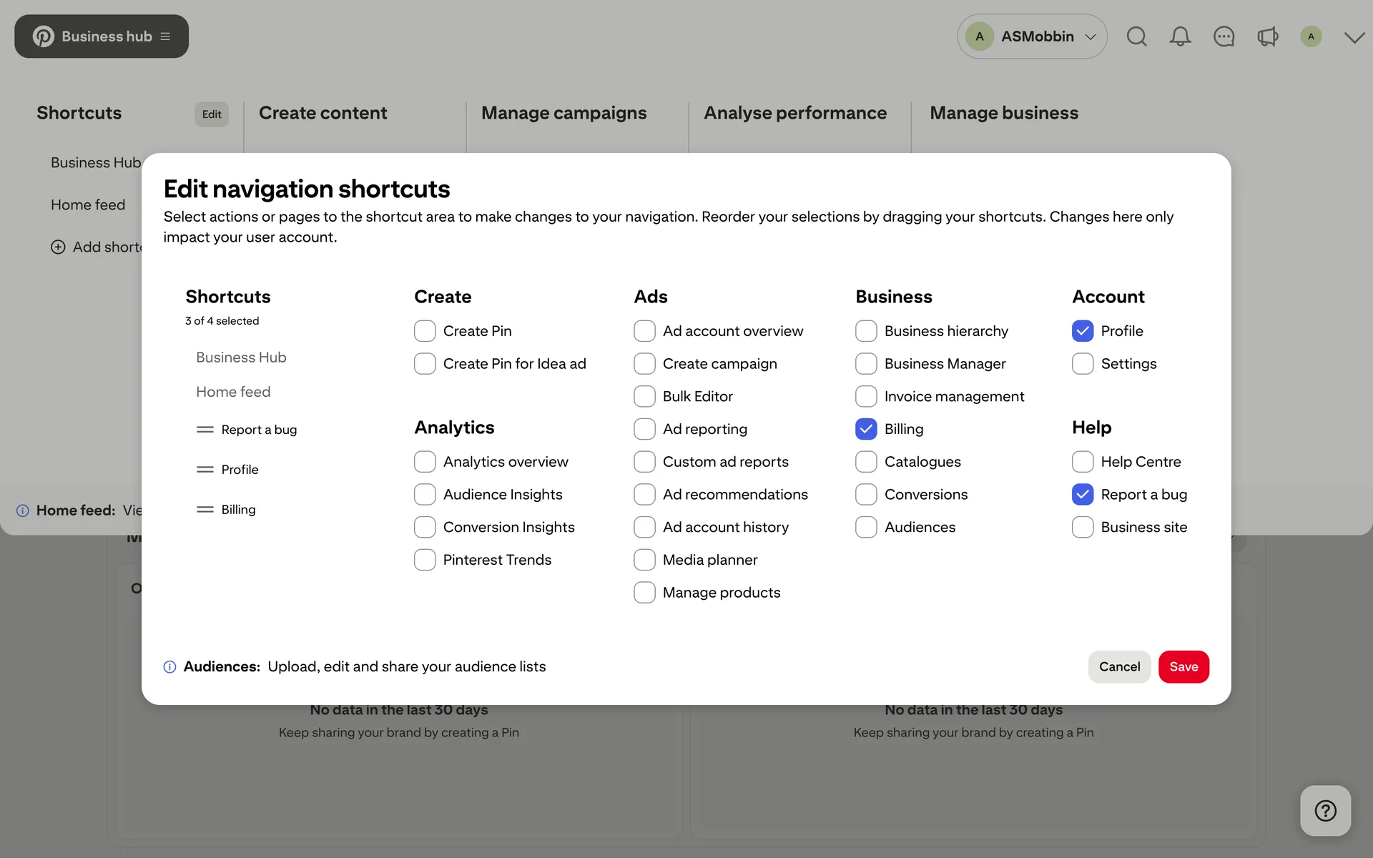1373x858 pixels.
Task: Click the small user avatar icon
Action: pyautogui.click(x=1310, y=36)
